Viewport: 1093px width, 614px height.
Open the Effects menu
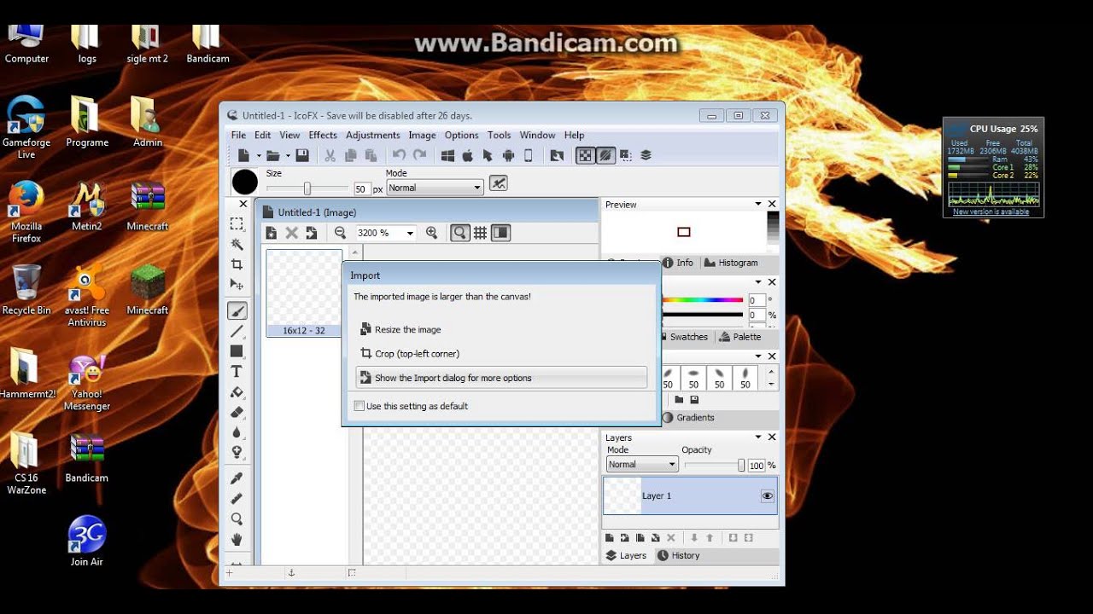pos(323,135)
